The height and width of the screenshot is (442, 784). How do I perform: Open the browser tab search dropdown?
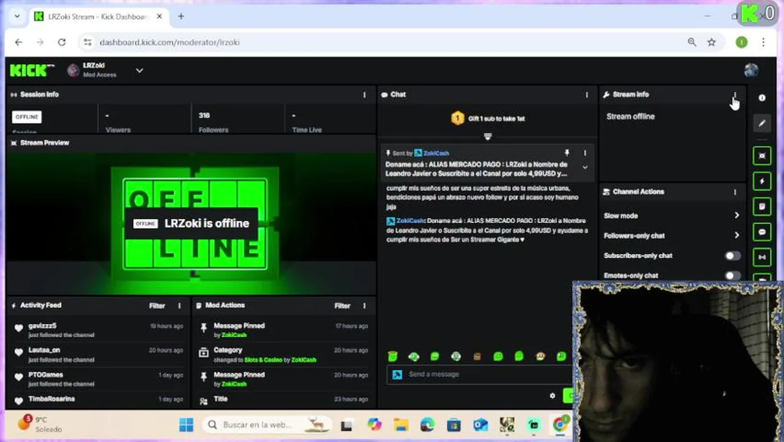coord(16,17)
